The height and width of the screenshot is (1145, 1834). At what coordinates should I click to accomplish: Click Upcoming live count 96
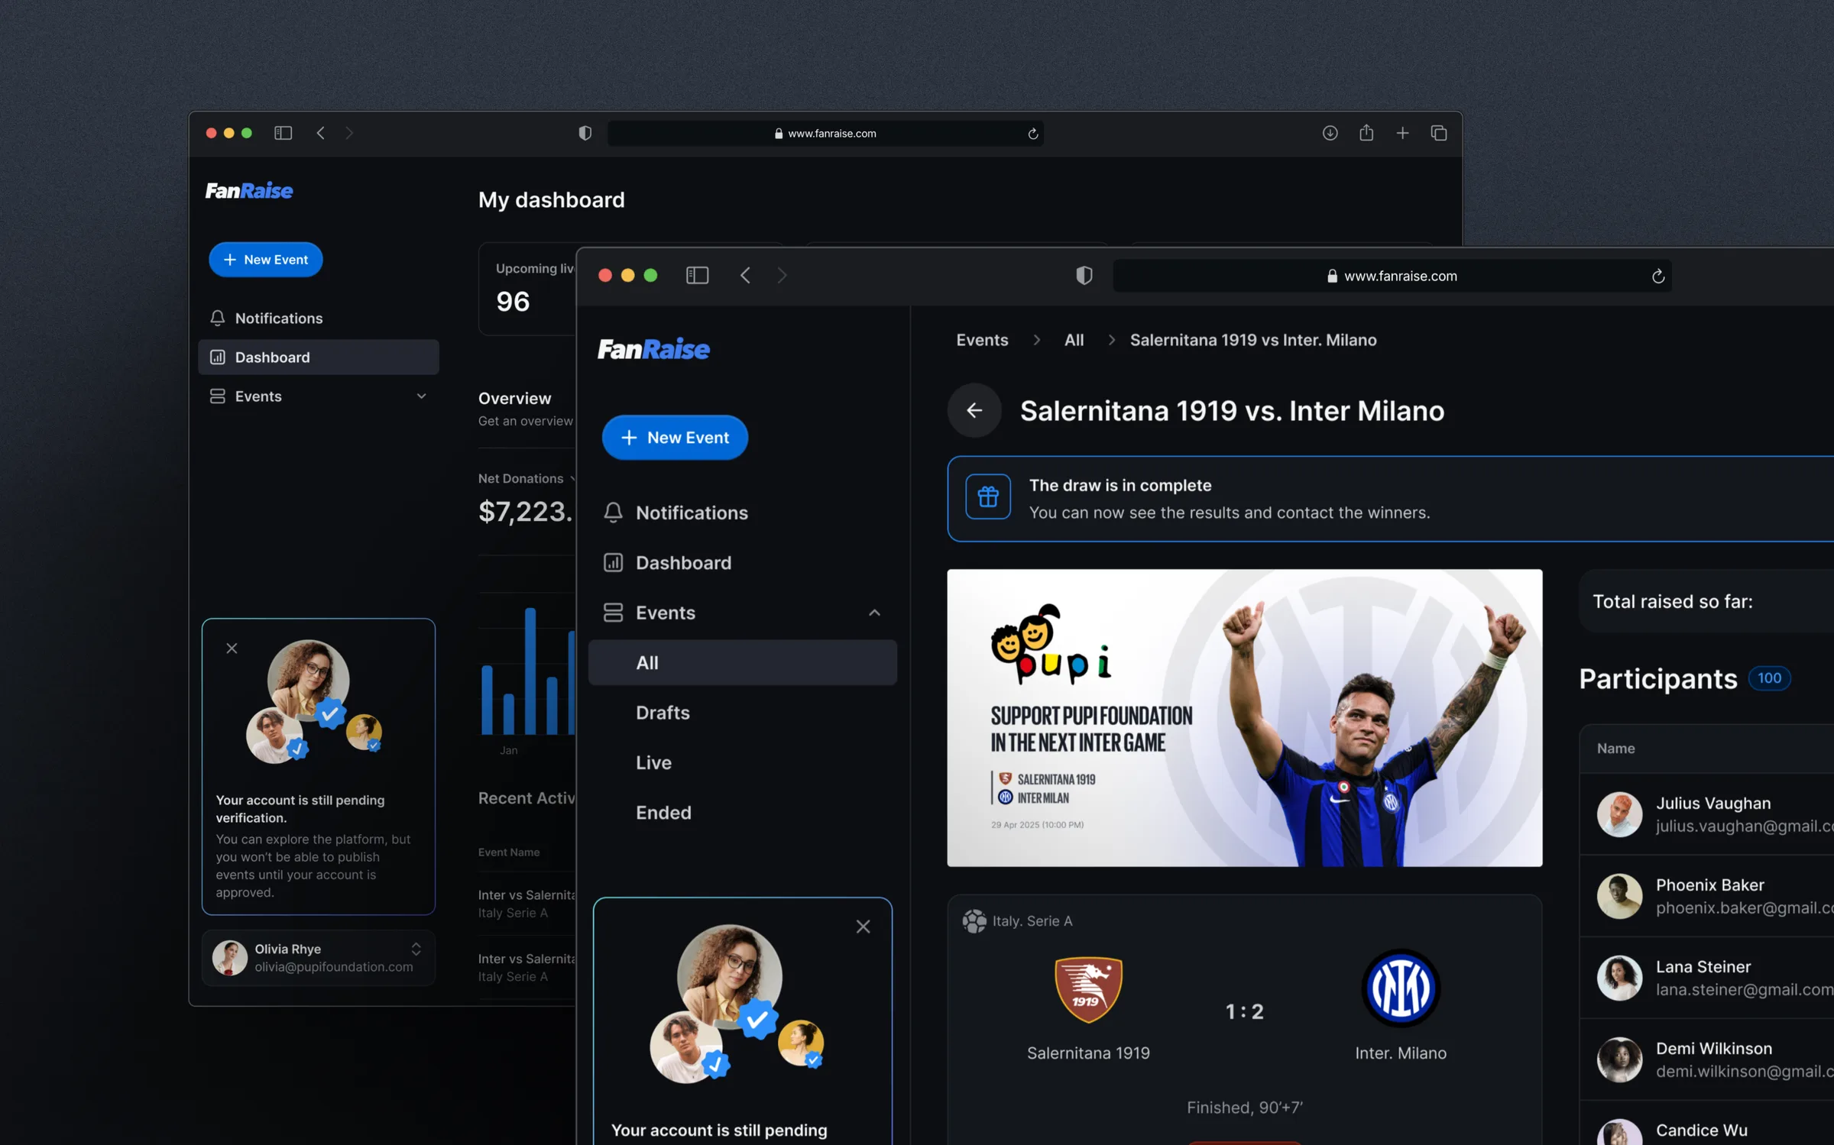coord(513,302)
